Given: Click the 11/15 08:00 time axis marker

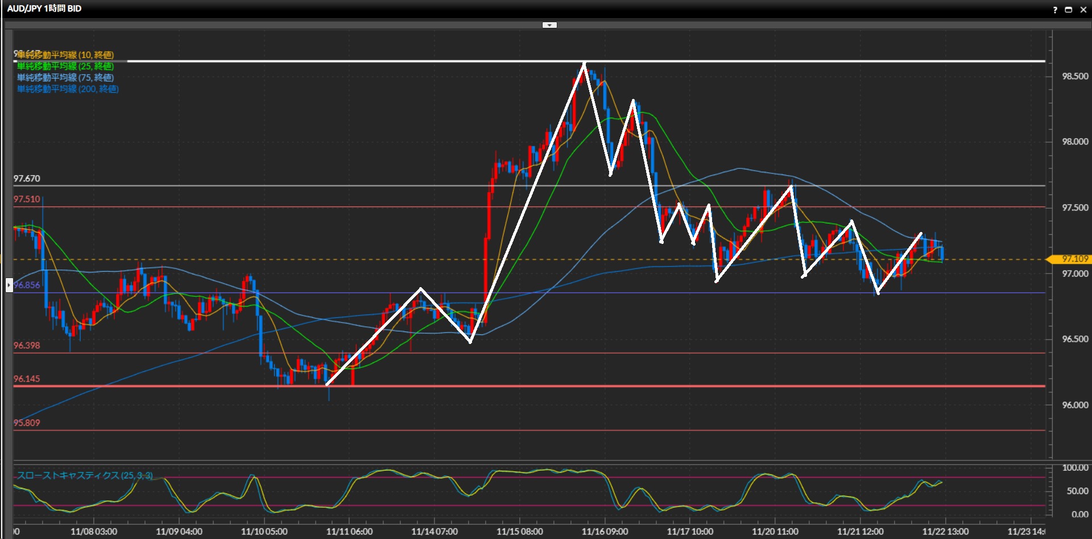Looking at the screenshot, I should 519,532.
